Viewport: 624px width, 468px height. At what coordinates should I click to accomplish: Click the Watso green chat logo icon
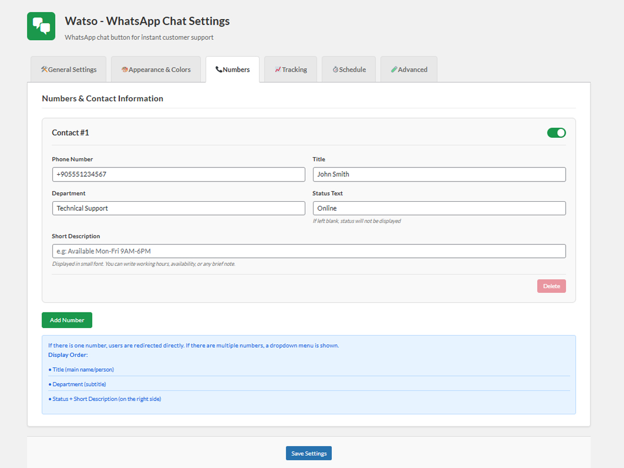(41, 26)
